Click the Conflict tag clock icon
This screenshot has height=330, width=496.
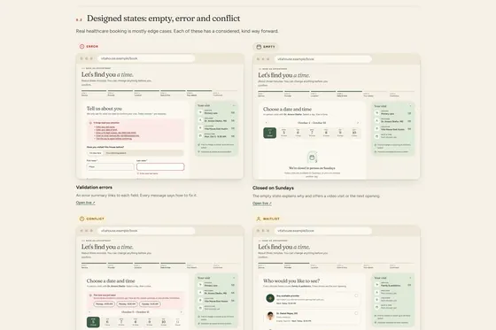[x=81, y=219]
